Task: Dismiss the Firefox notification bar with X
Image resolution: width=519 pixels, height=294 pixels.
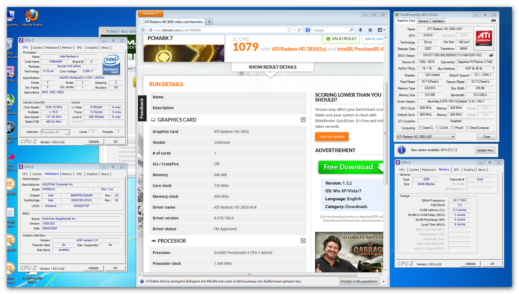Action: point(384,282)
